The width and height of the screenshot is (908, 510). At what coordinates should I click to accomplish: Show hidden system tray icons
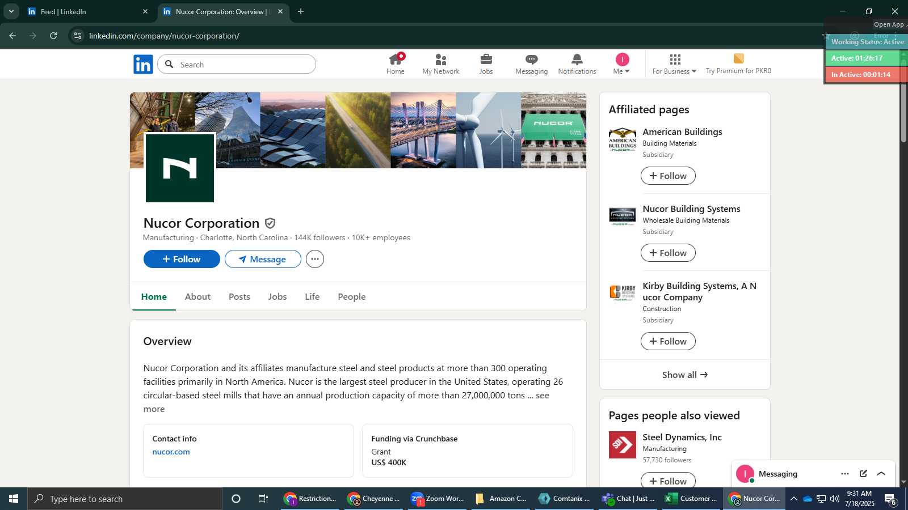tap(794, 499)
